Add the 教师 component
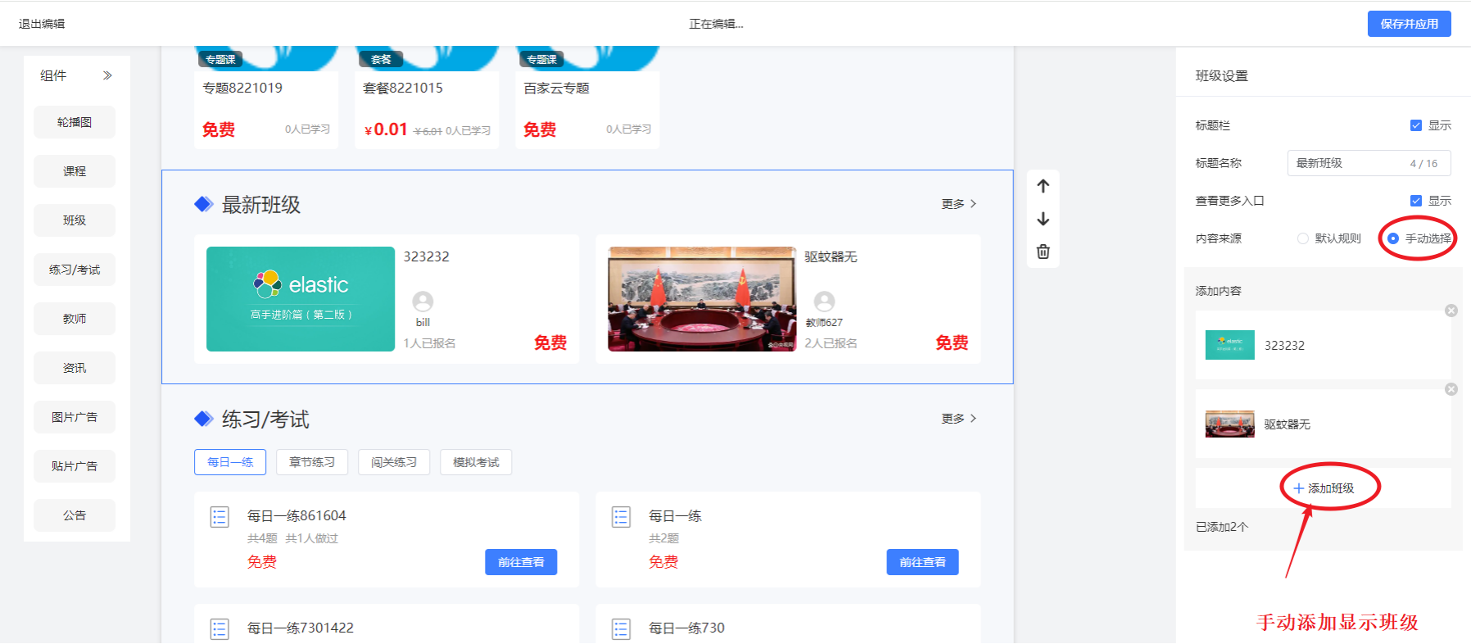Screen dimensions: 1471x644 click(x=75, y=319)
